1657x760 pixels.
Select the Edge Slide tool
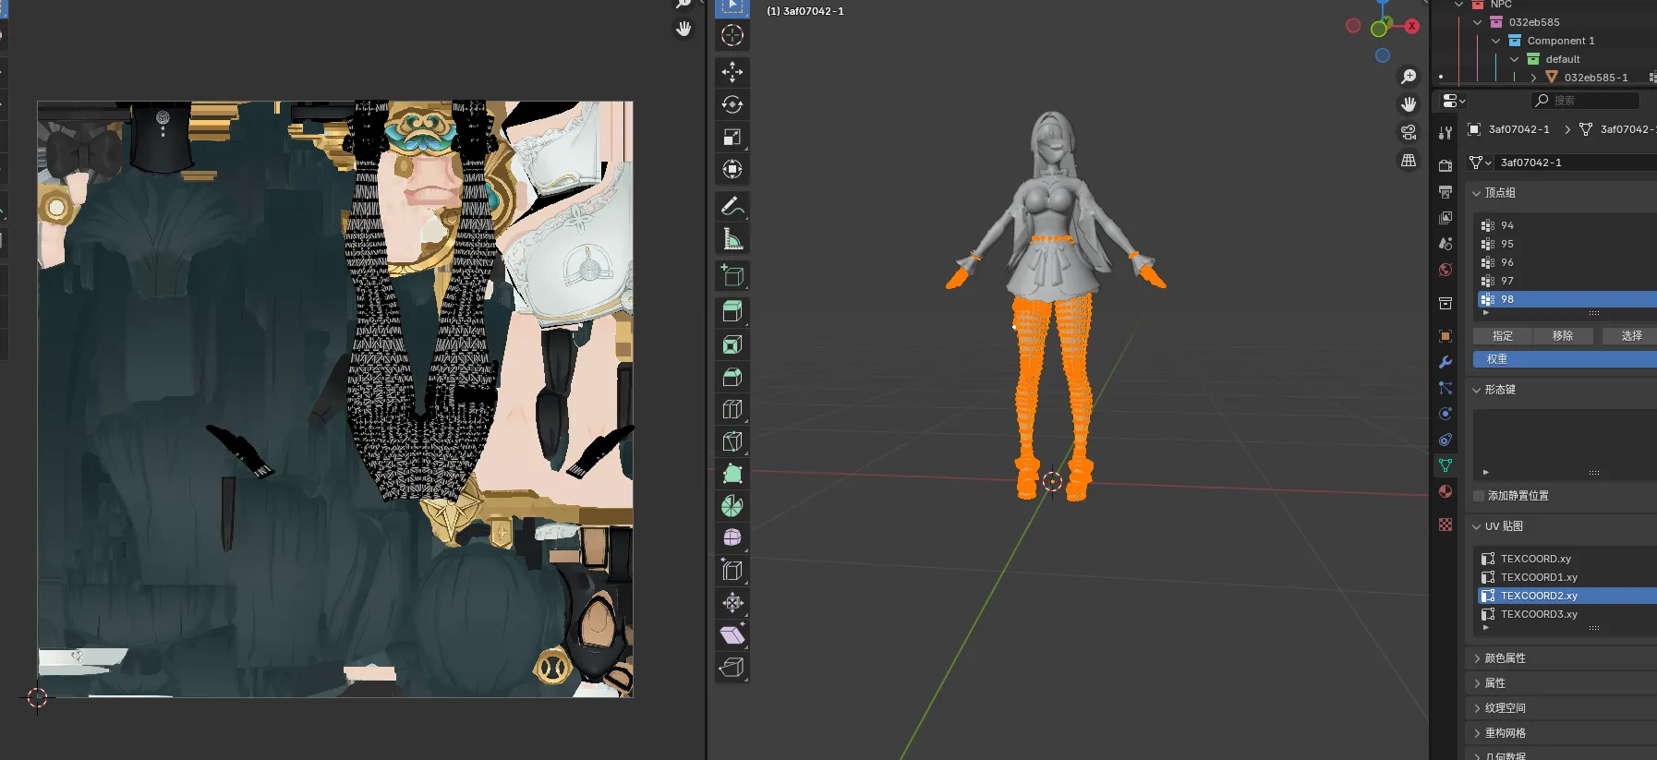pyautogui.click(x=732, y=571)
